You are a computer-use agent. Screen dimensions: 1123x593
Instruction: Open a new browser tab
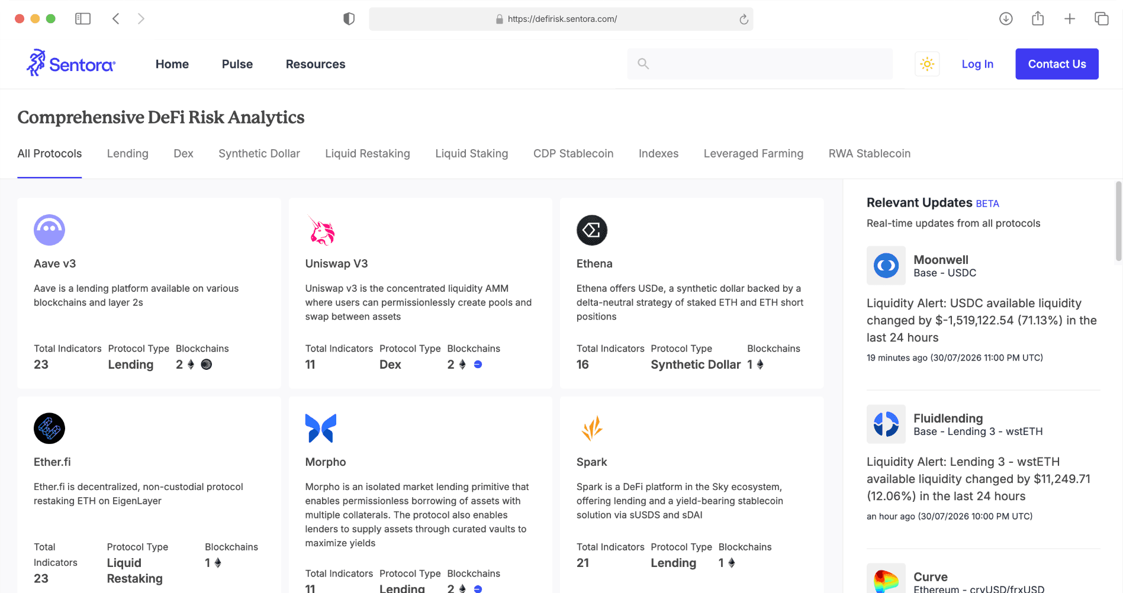pos(1070,19)
